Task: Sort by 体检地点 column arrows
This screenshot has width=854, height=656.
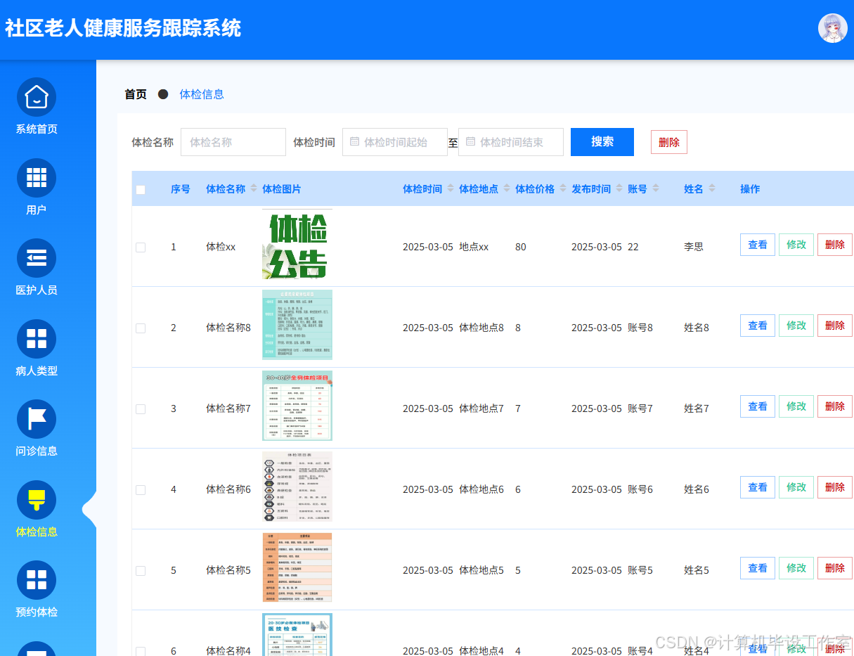Action: pos(507,188)
